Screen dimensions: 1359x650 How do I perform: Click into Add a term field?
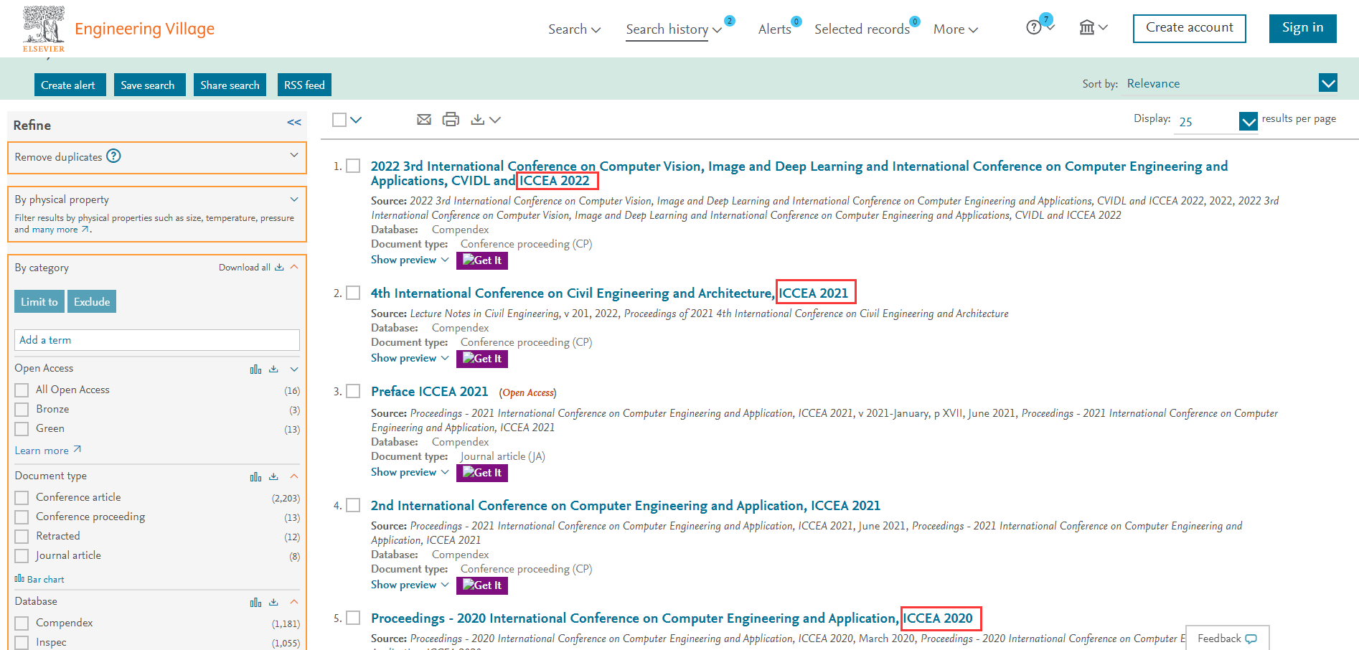157,340
